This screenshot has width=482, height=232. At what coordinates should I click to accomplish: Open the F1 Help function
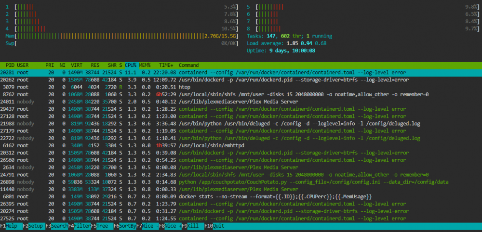[x=12, y=226]
